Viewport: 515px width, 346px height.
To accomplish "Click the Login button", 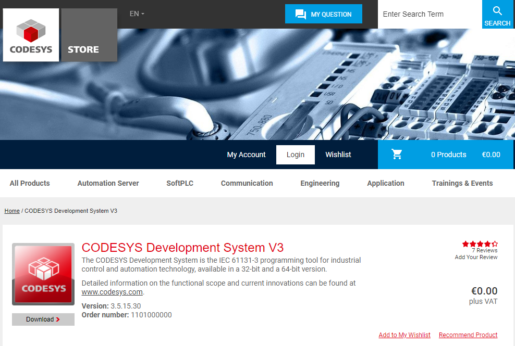I will click(x=295, y=155).
